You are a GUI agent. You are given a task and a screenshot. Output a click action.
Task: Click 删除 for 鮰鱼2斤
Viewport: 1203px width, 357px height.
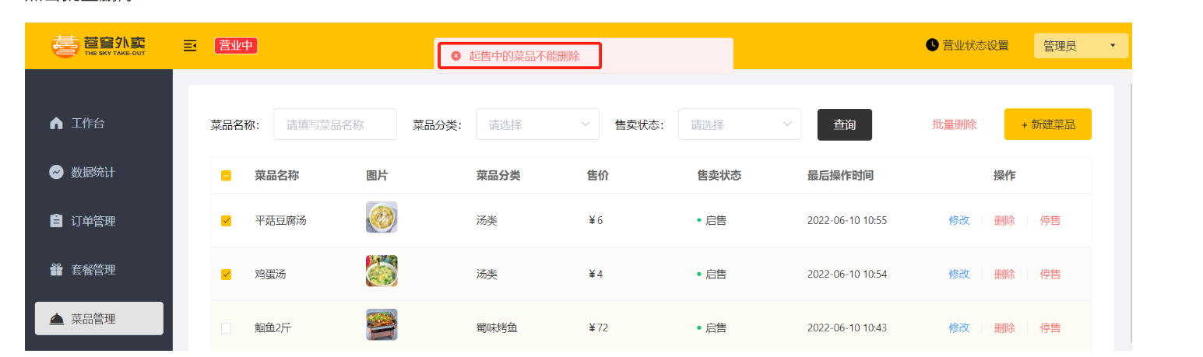(x=1004, y=328)
